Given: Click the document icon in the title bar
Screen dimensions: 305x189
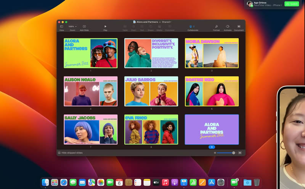Looking at the screenshot, I should 134,22.
